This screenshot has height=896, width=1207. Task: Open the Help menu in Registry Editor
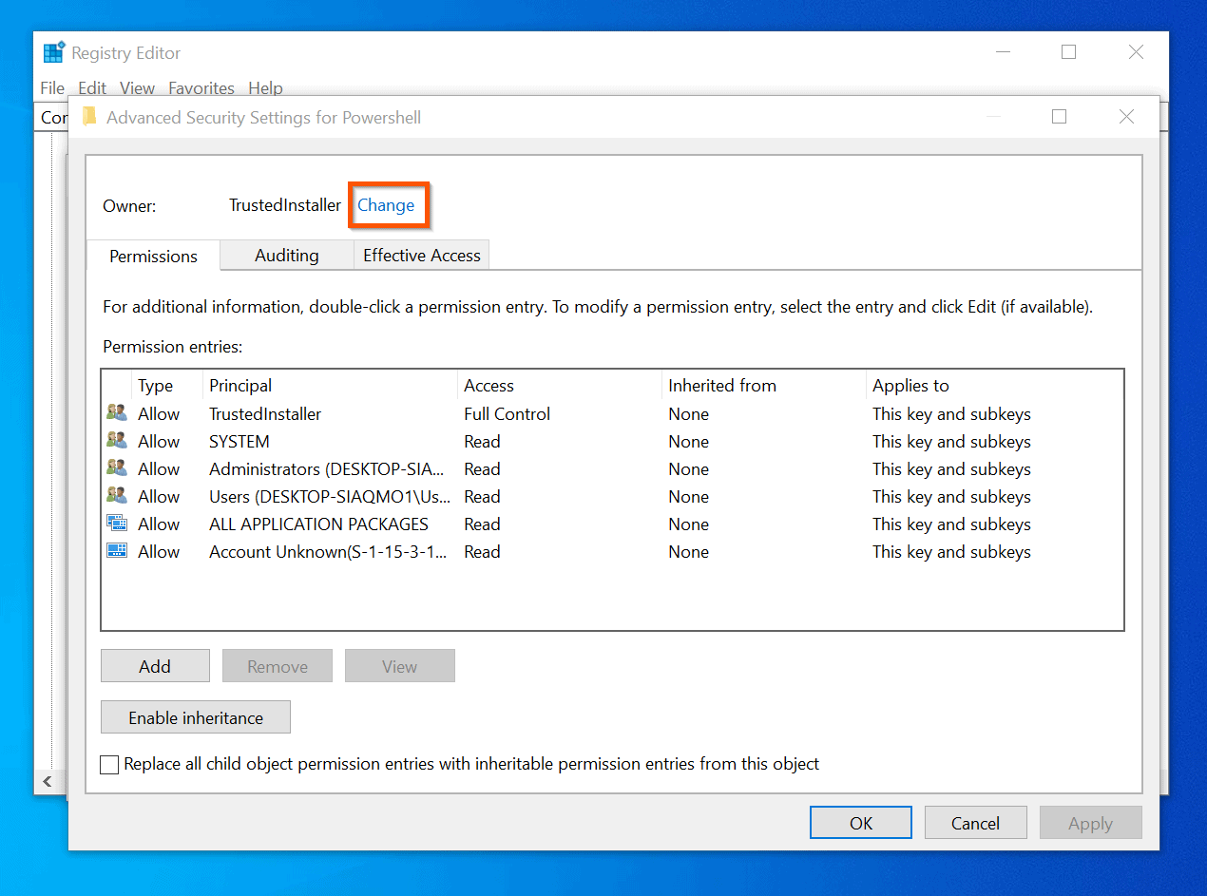265,87
